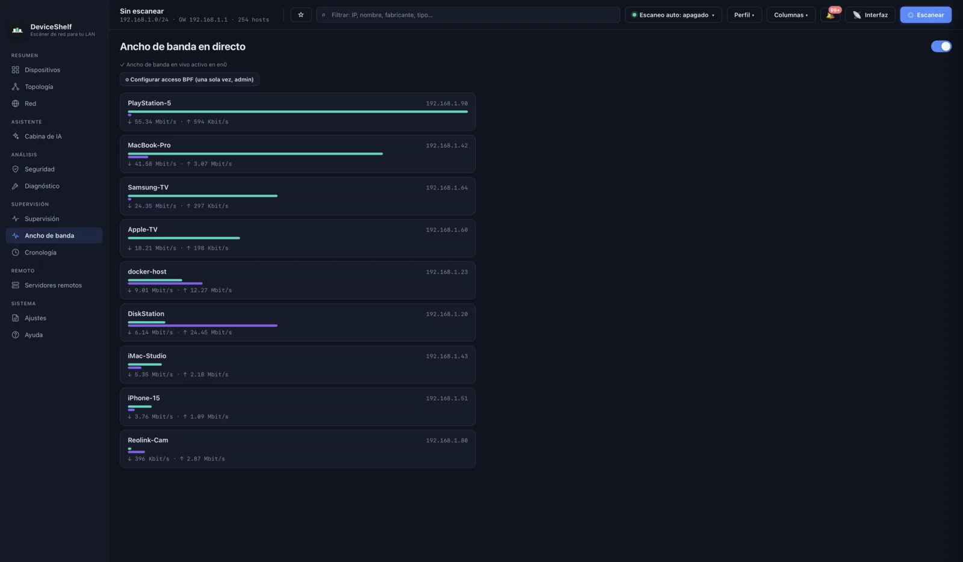
Task: Click the Dispositivos grid icon
Action: point(16,70)
